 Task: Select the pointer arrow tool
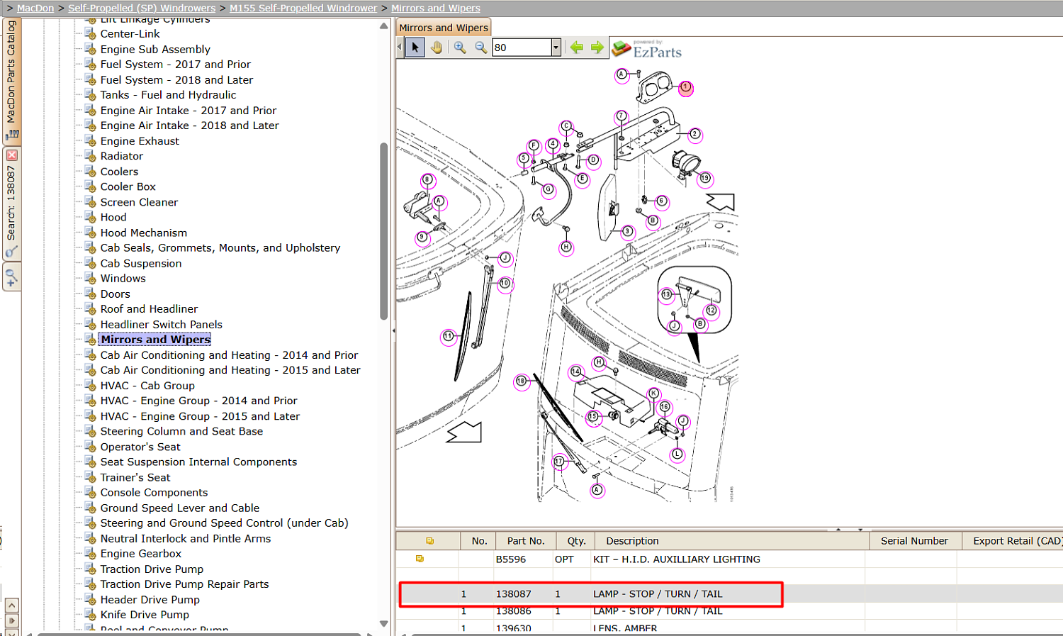[415, 48]
